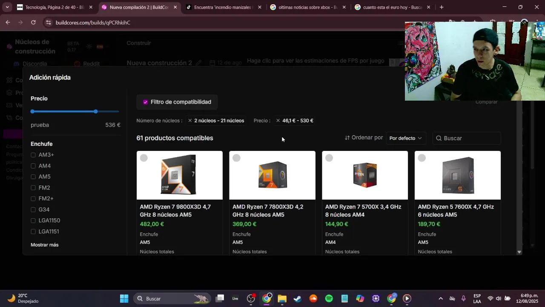
Task: Click the maximum price slider handle
Action: point(96,111)
